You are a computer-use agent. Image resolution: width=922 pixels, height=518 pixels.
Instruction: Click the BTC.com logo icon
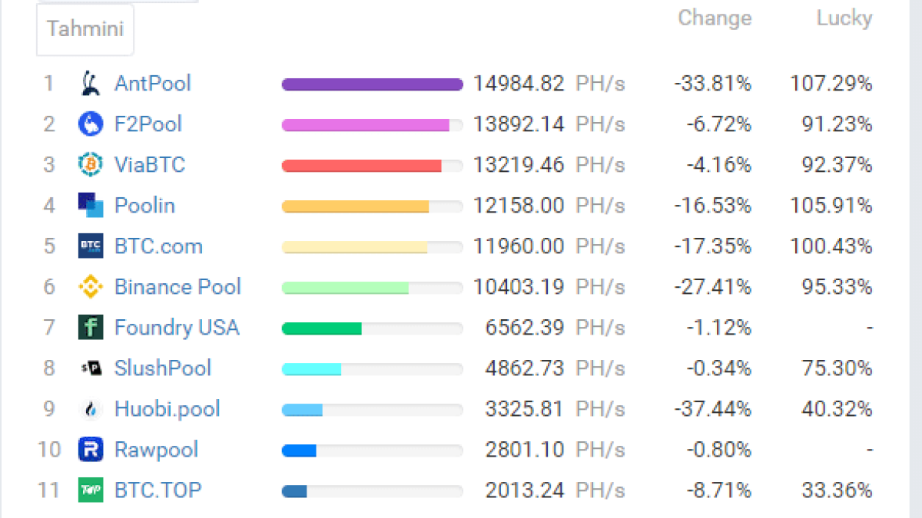91,246
